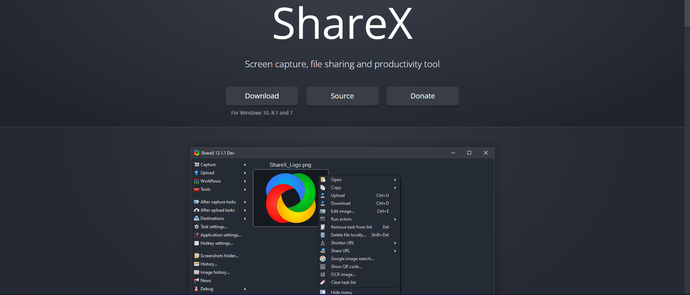Click the Source button
The image size is (690, 295).
(342, 96)
